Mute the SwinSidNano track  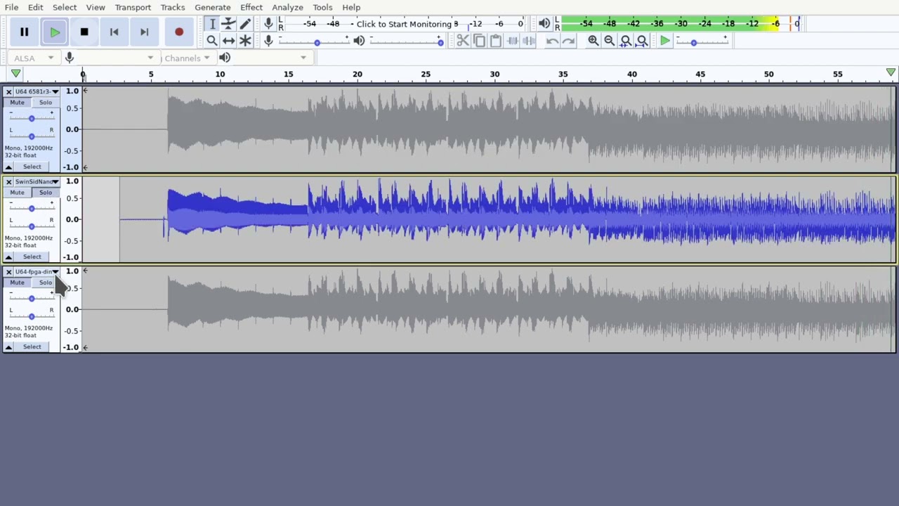17,193
